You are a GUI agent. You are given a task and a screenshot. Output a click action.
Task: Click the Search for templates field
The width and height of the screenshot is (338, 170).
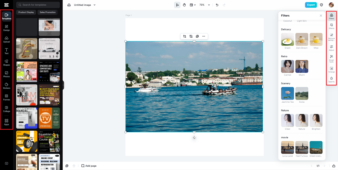click(x=38, y=5)
